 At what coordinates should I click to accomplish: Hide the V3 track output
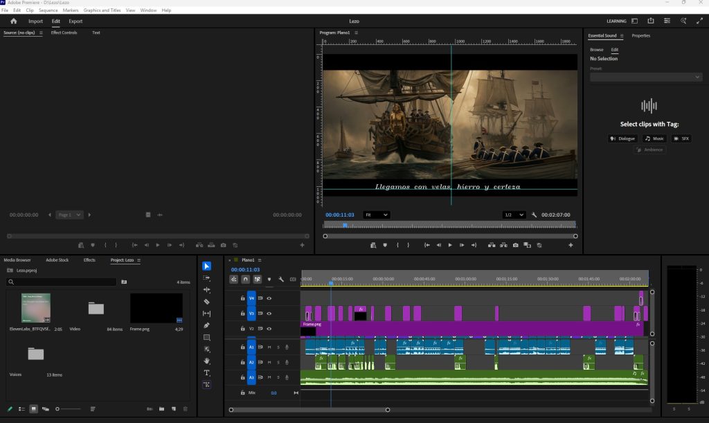[269, 313]
